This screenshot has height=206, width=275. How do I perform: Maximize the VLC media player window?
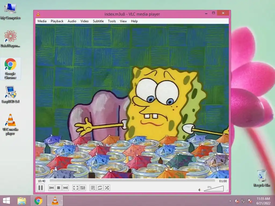click(x=214, y=13)
